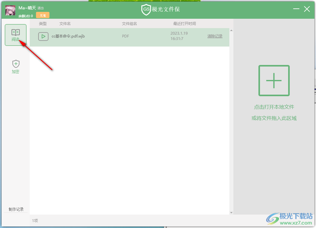
Task: Click the play icon beside cc基本命令.pdf.wjb
Action: click(x=43, y=36)
